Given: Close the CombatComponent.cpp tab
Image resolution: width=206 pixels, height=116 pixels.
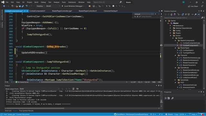Looking at the screenshot, I should (27, 11).
